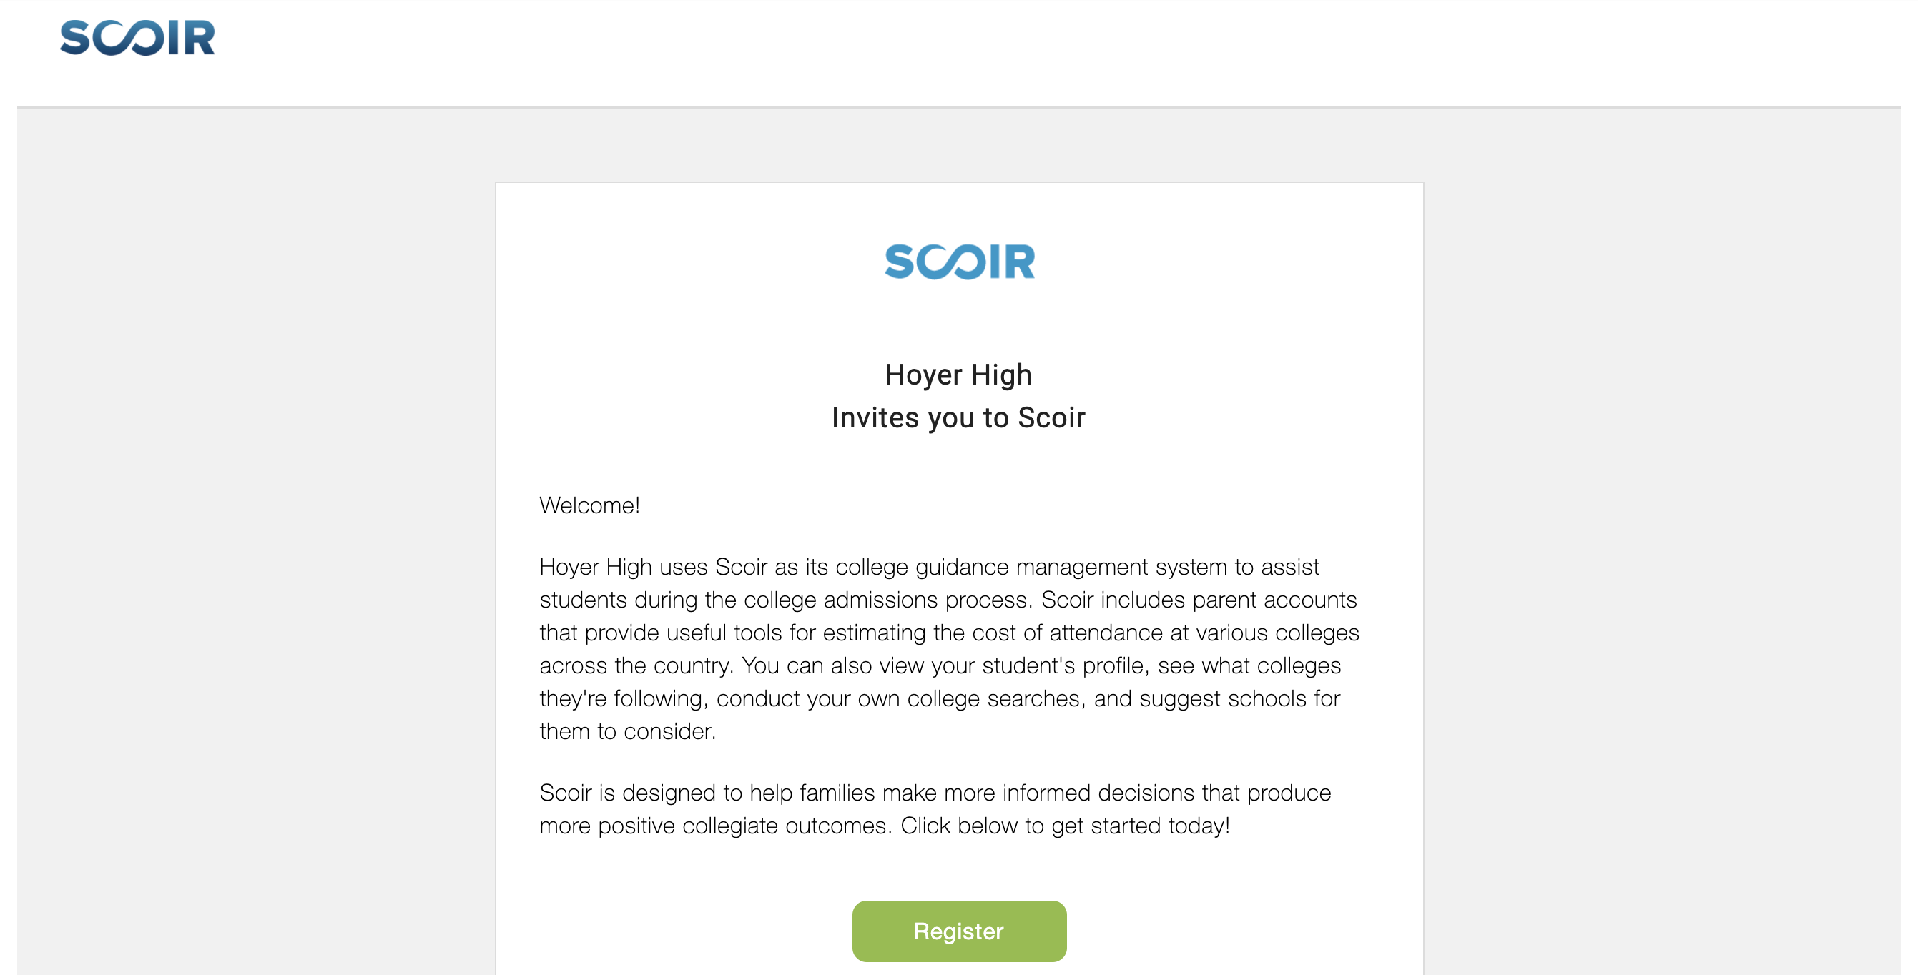Click the line starting "more positive collegiate outcomes"
Image resolution: width=1918 pixels, height=975 pixels.
tap(884, 826)
